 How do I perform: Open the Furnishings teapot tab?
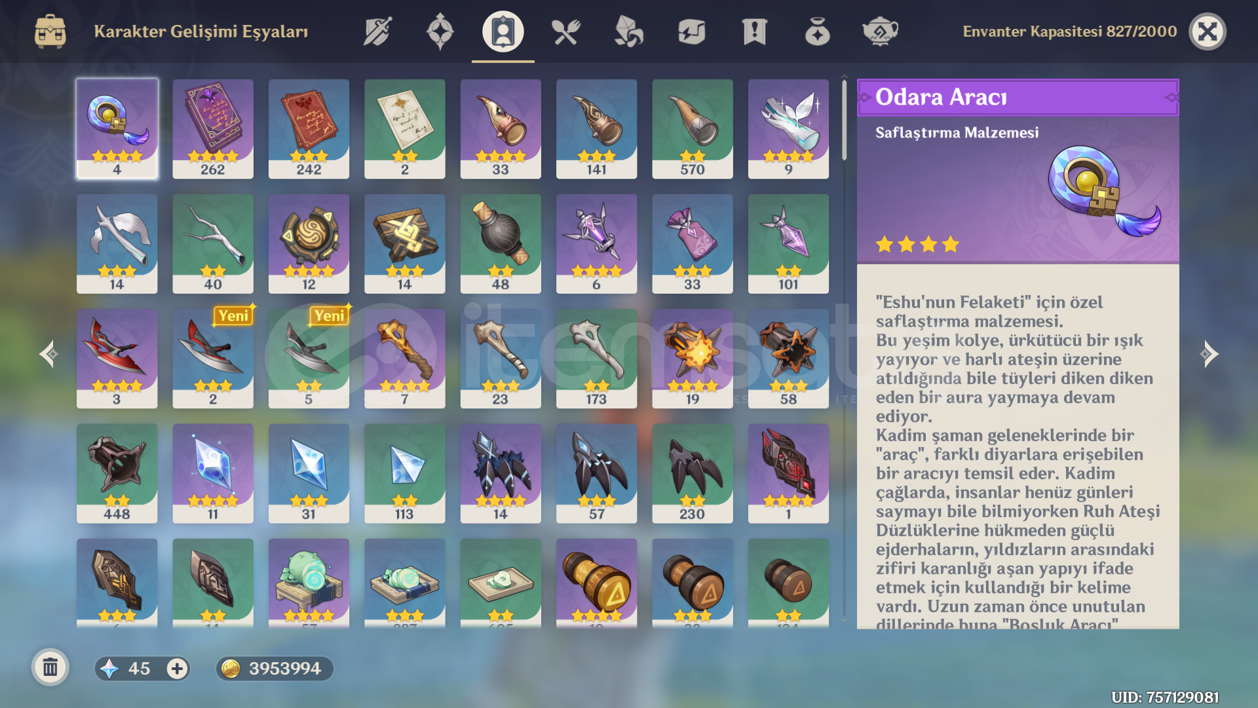click(x=881, y=31)
